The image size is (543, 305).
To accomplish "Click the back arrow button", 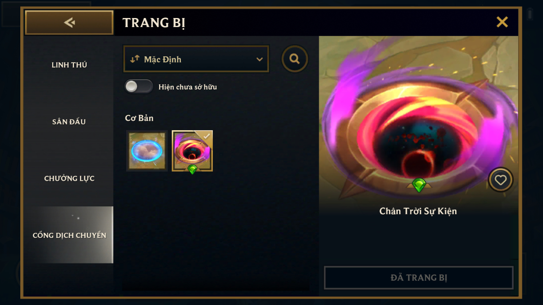I will (69, 23).
